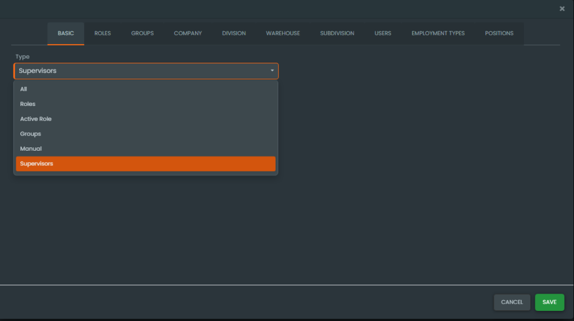Go to the COMPANY tab
Screen dimensions: 574x321
[x=188, y=34]
